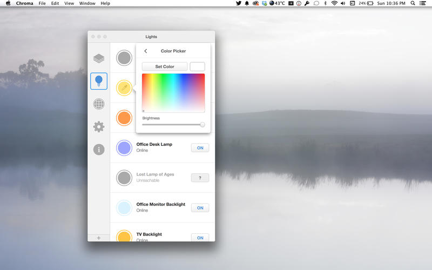Select the Office Monitor Backlight name text
Image resolution: width=432 pixels, height=270 pixels.
click(x=160, y=205)
